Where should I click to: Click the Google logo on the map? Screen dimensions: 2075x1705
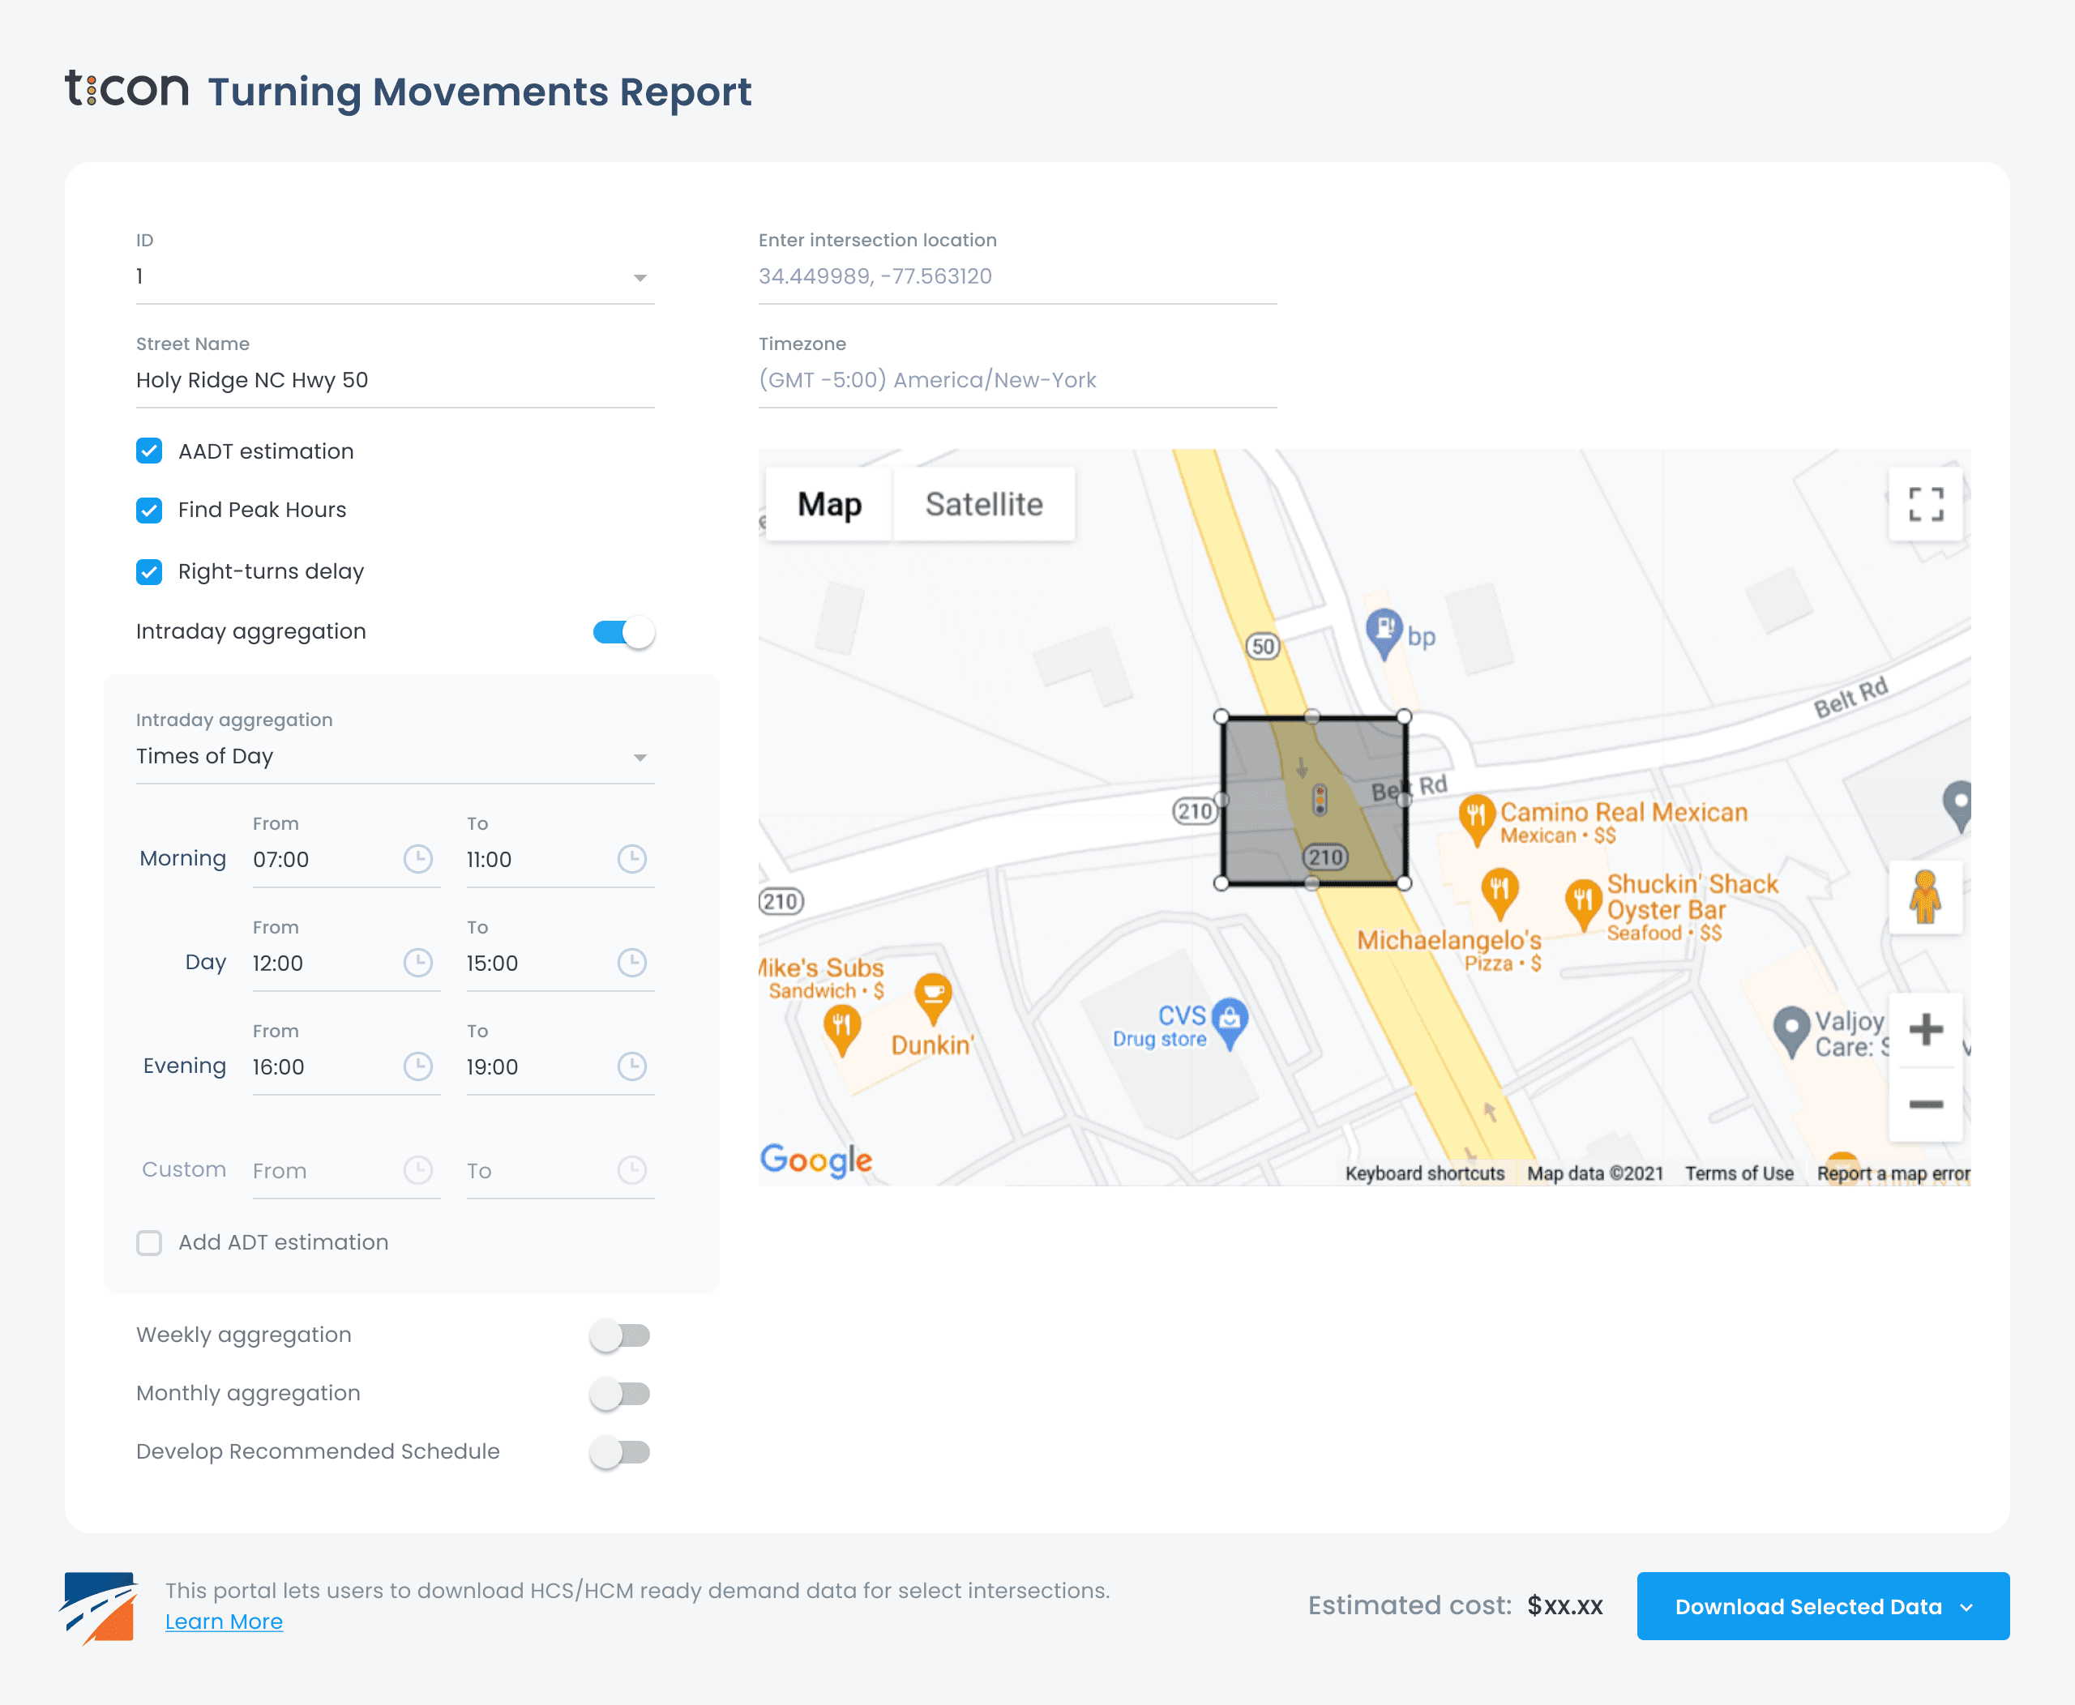pyautogui.click(x=816, y=1160)
